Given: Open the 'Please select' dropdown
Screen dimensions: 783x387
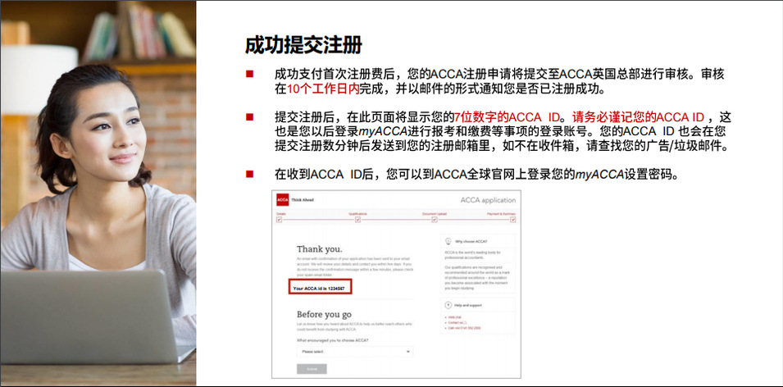Looking at the screenshot, I should point(354,351).
